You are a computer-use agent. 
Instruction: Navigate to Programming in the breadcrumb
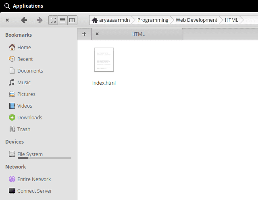click(x=153, y=20)
